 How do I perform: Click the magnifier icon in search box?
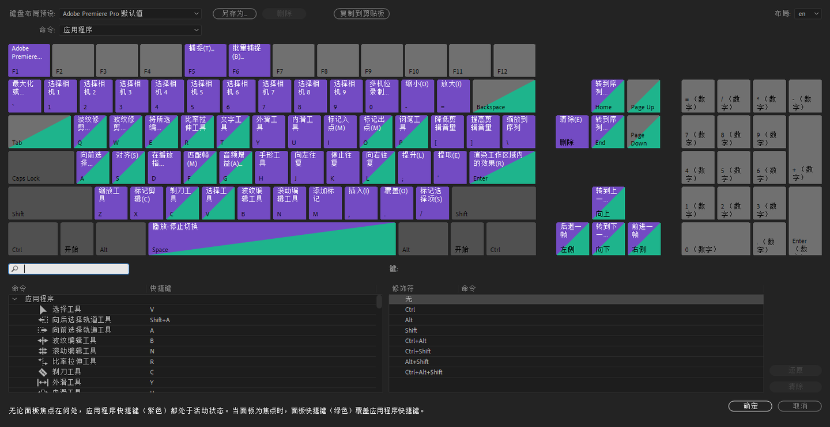(15, 269)
